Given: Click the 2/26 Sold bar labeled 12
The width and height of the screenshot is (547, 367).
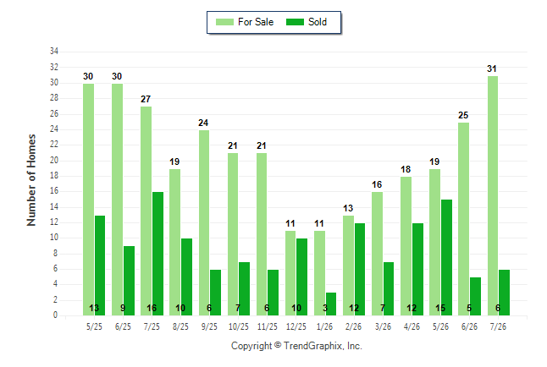Looking at the screenshot, I should (x=360, y=270).
